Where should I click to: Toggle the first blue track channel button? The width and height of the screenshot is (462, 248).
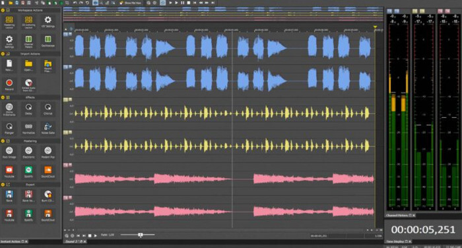65,34
